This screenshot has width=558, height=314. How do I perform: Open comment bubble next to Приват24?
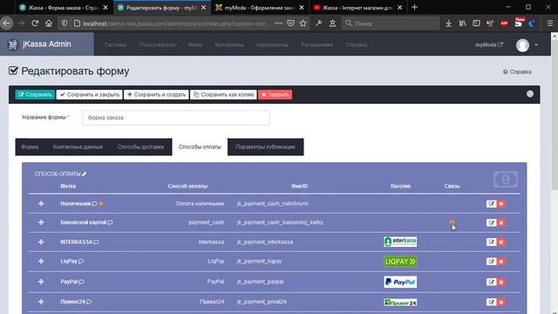coord(89,302)
